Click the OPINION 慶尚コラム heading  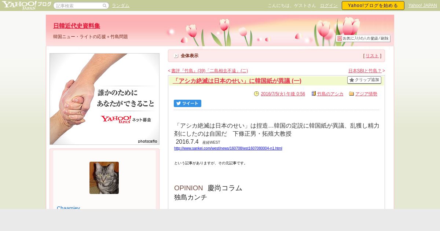208,188
